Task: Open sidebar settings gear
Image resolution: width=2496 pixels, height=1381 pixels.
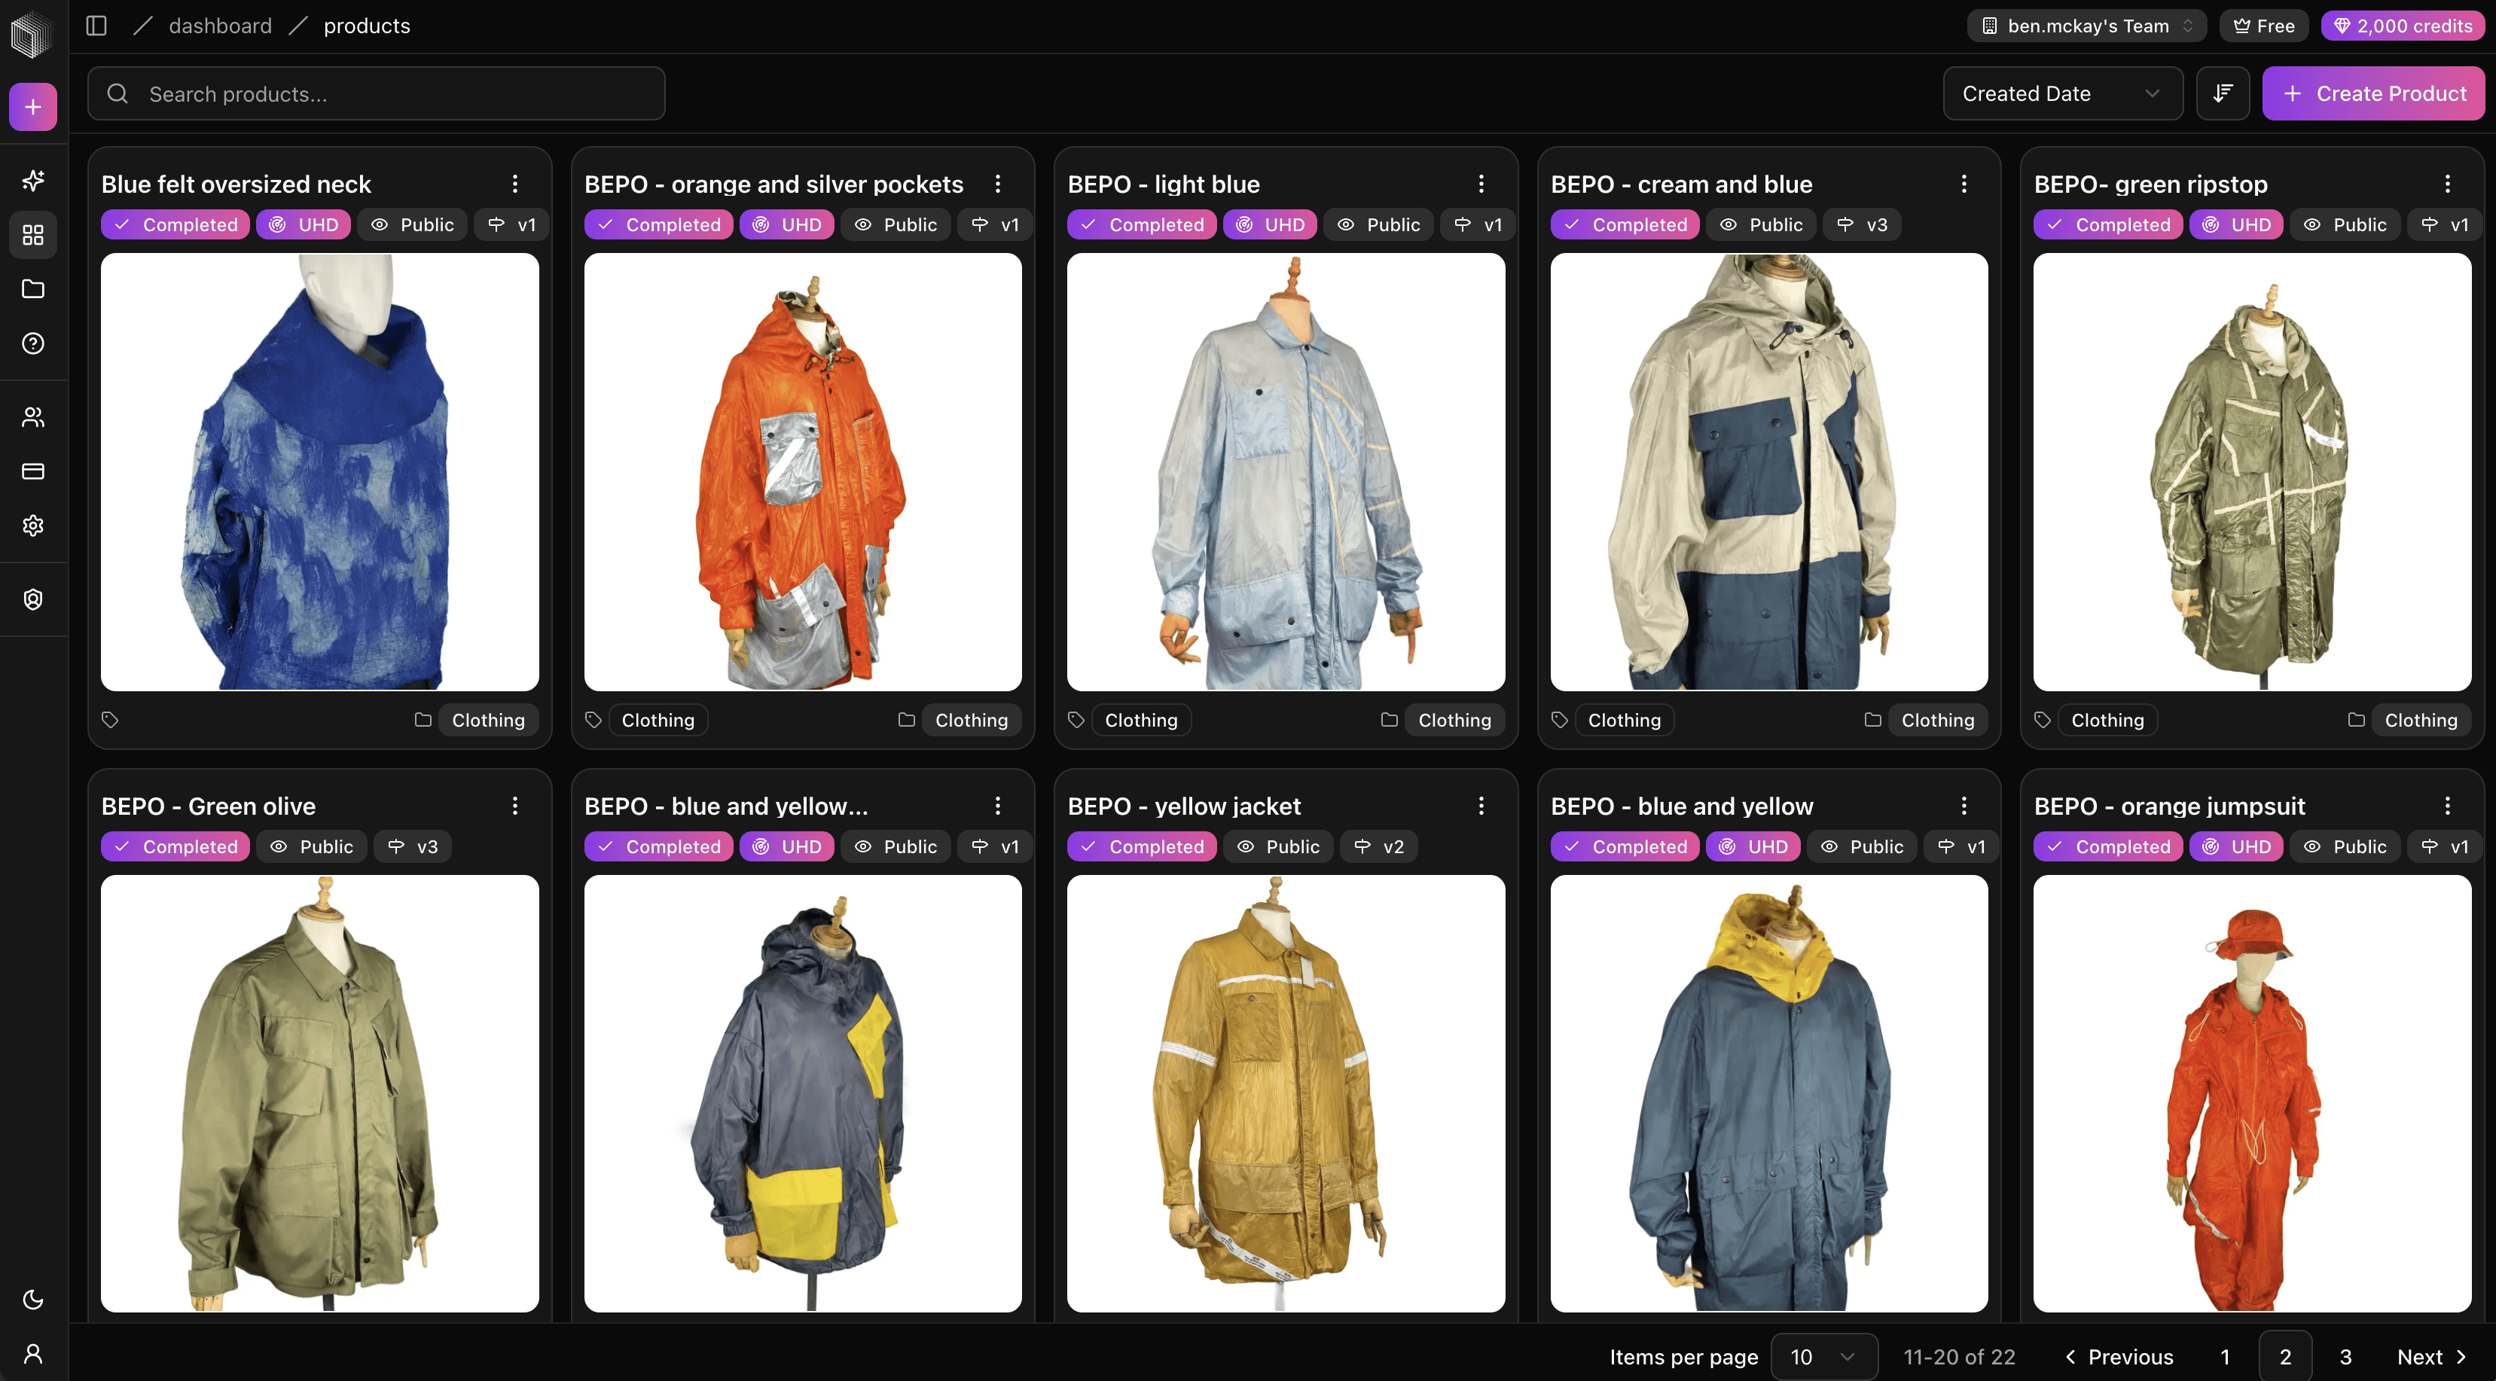Action: point(33,526)
